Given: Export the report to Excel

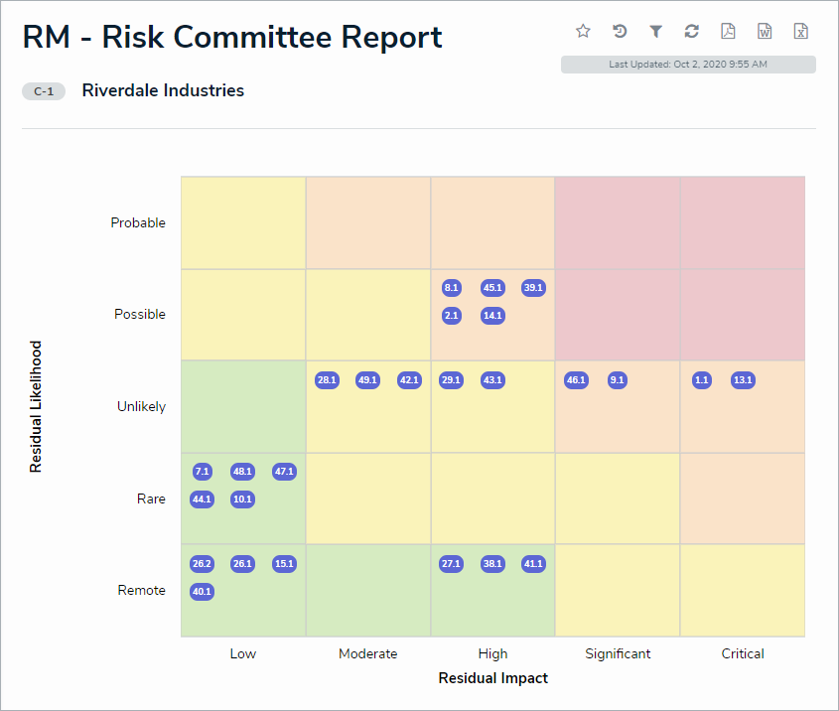Looking at the screenshot, I should (x=800, y=31).
